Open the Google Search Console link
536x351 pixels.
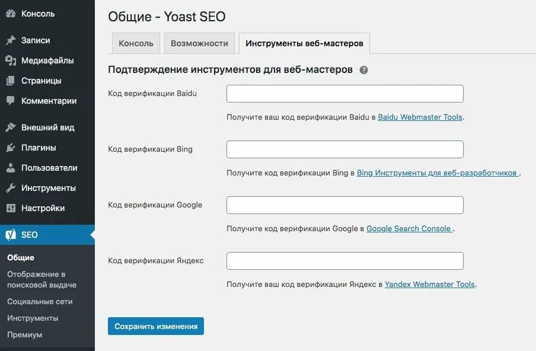pyautogui.click(x=409, y=229)
